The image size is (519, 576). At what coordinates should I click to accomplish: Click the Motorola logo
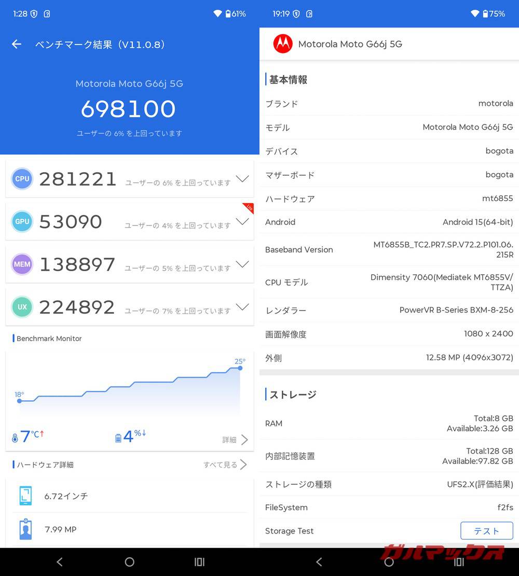click(x=282, y=44)
